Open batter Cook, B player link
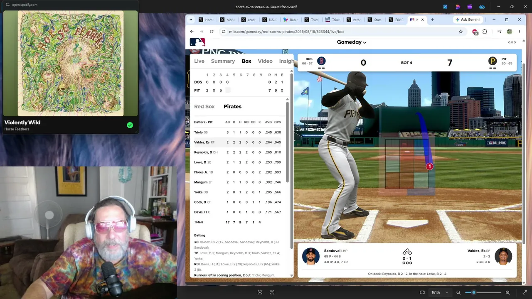Image resolution: width=532 pixels, height=299 pixels. click(x=200, y=202)
